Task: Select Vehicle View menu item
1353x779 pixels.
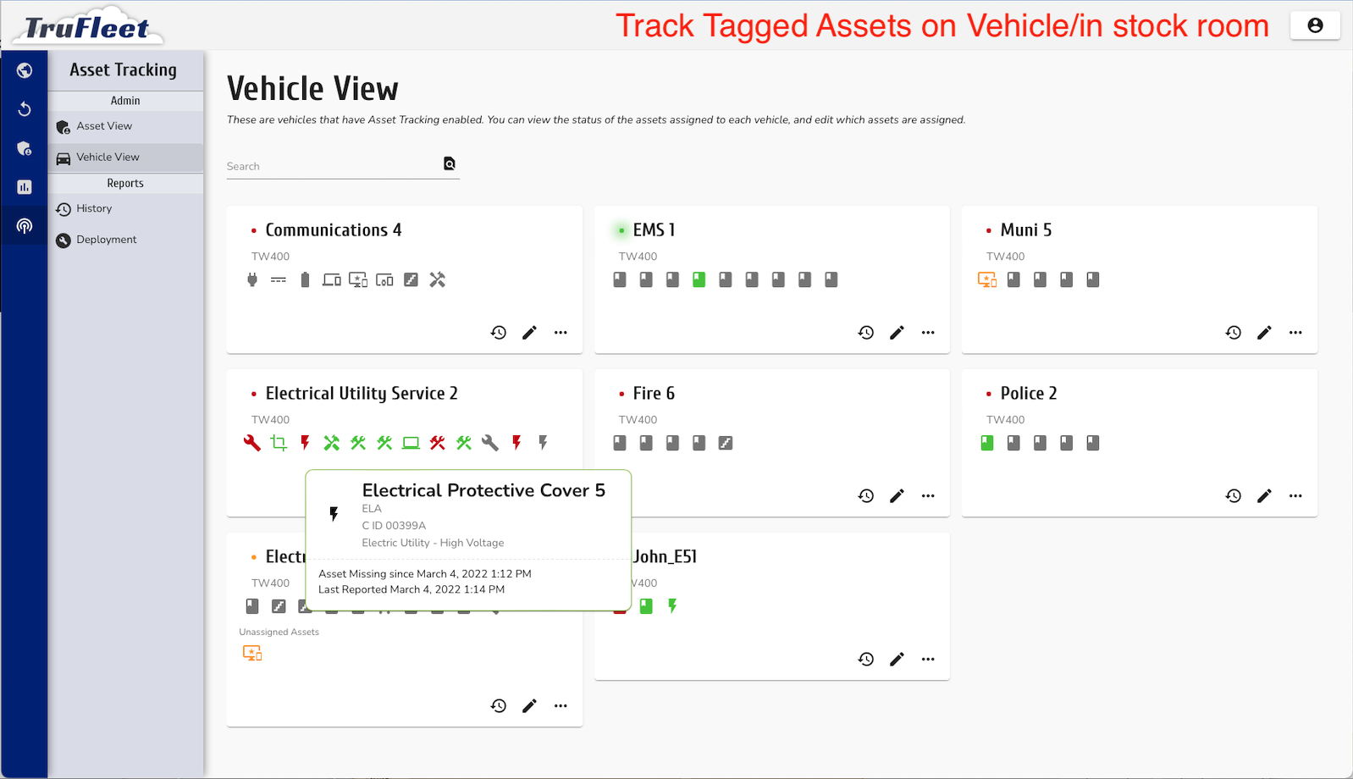Action: 125,157
